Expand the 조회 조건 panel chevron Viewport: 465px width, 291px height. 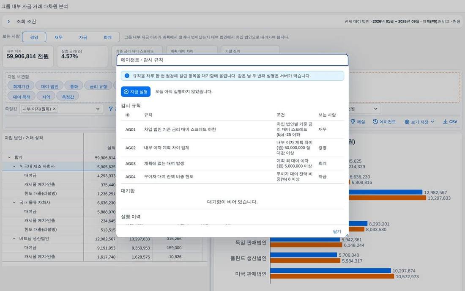click(8, 21)
